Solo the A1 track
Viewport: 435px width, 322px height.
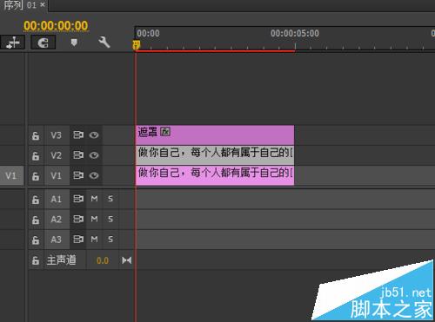pyautogui.click(x=110, y=199)
